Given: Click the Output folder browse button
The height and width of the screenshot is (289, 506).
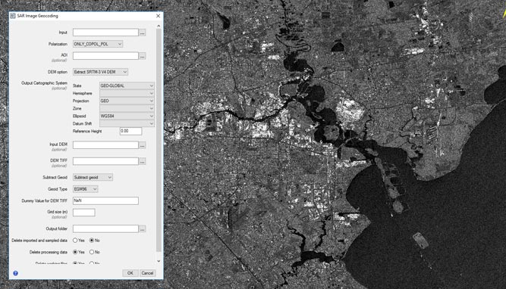Looking at the screenshot, I should pos(143,228).
